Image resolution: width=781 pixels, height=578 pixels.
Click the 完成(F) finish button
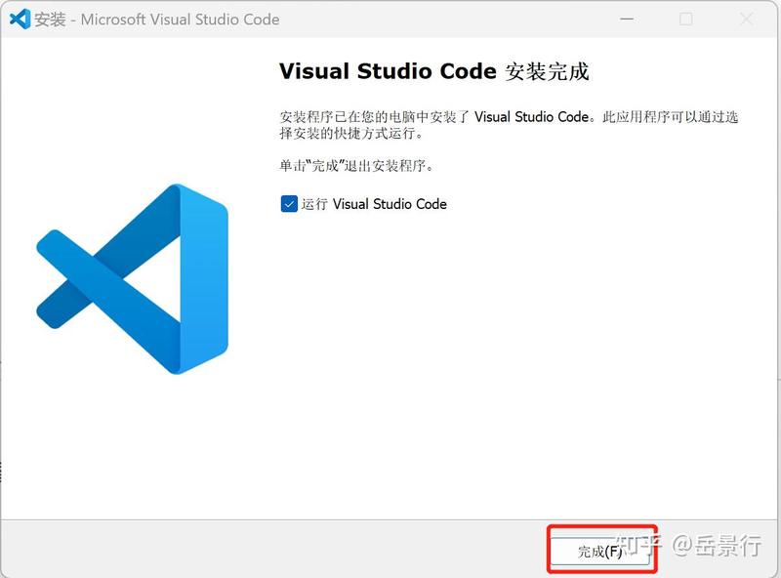600,551
